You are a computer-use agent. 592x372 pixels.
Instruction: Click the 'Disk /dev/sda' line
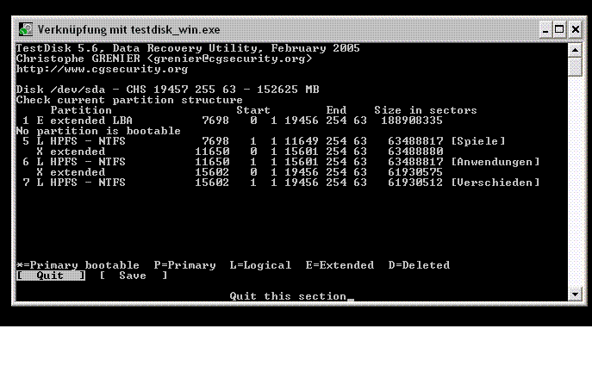tap(168, 90)
